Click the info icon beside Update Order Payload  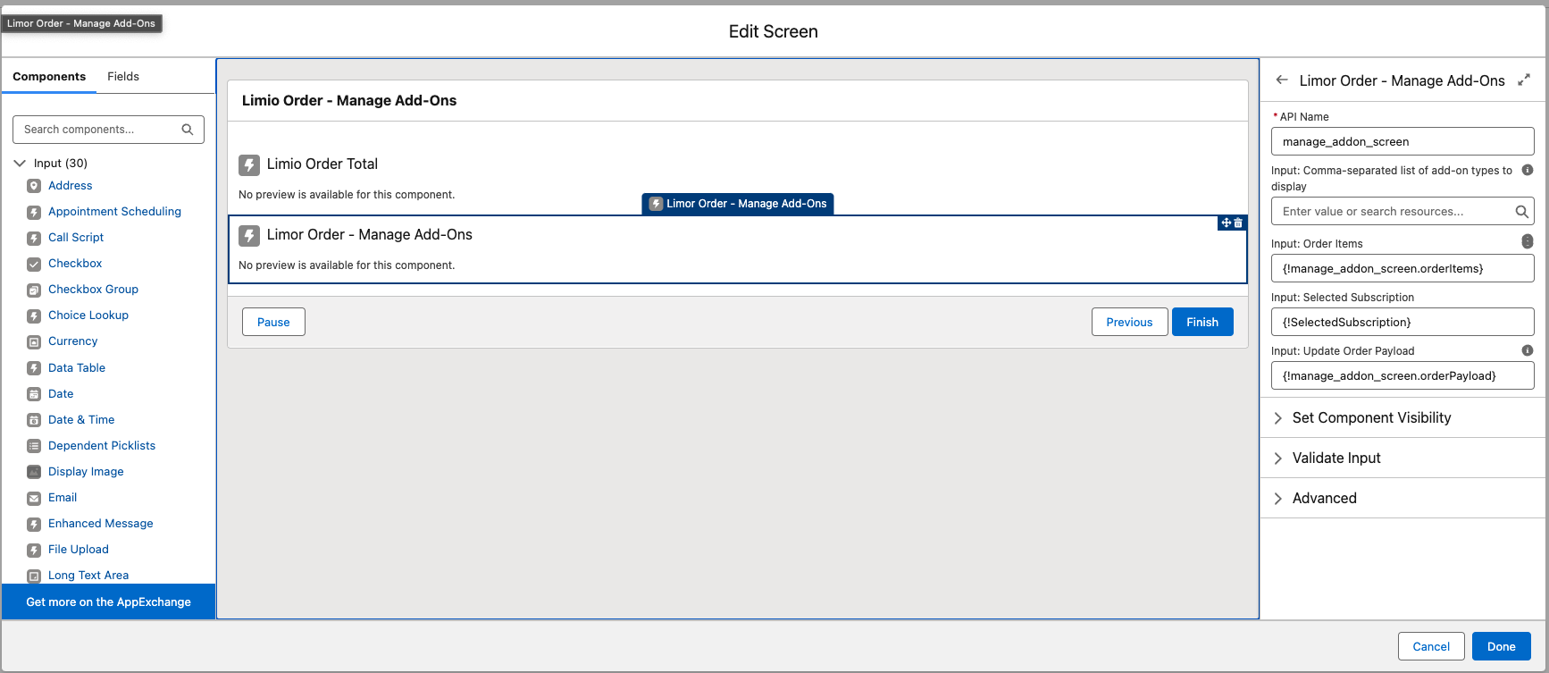point(1528,350)
